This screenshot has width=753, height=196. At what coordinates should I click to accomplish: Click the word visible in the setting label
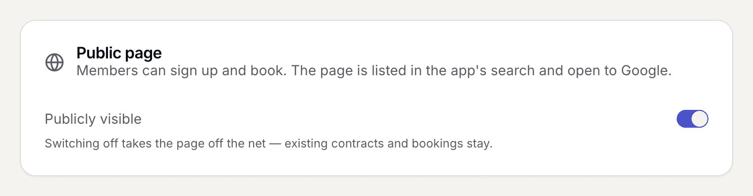click(122, 119)
